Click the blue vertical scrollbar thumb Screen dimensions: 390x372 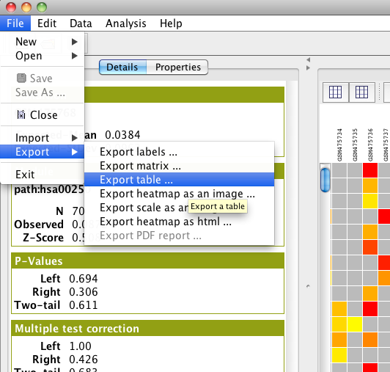tap(325, 180)
